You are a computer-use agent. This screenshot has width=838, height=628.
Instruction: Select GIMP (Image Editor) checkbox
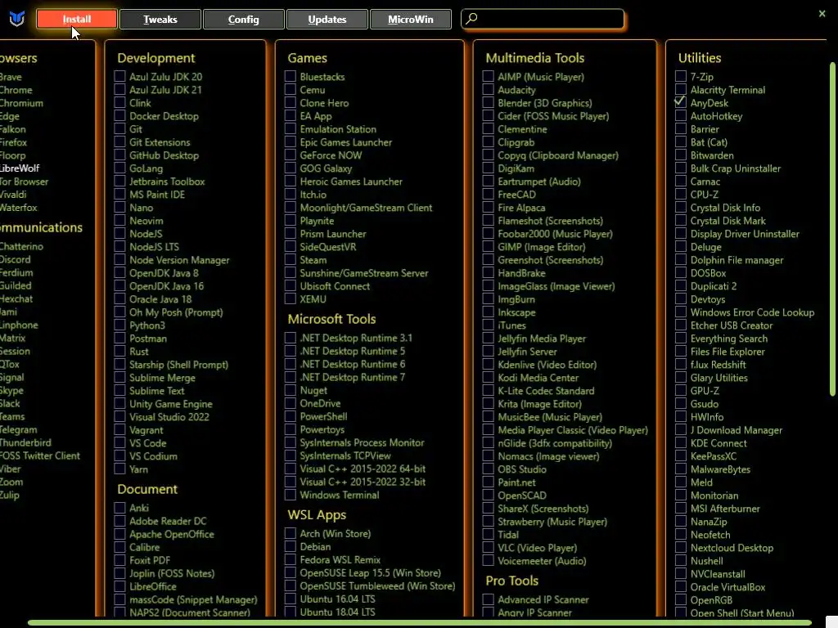click(488, 247)
